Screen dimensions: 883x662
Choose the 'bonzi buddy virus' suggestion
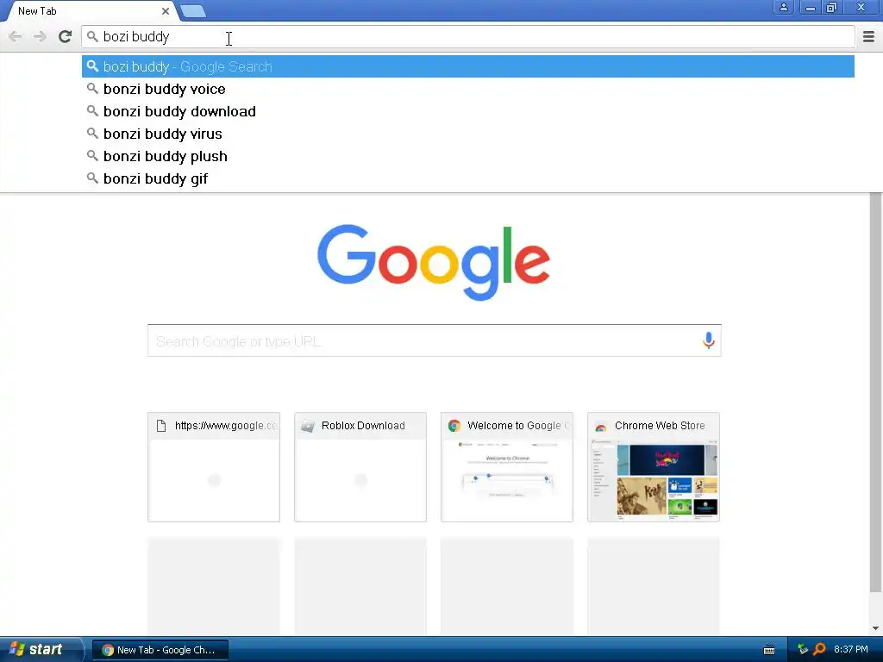point(468,134)
